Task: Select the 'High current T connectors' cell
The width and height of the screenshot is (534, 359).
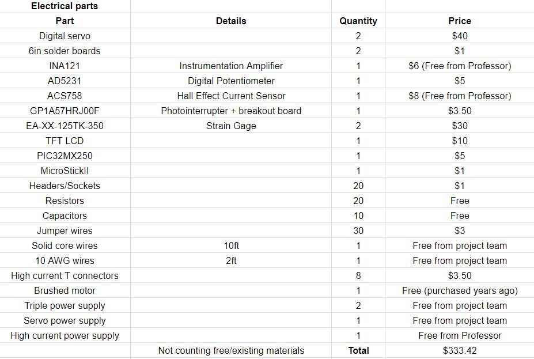Action: 65,275
